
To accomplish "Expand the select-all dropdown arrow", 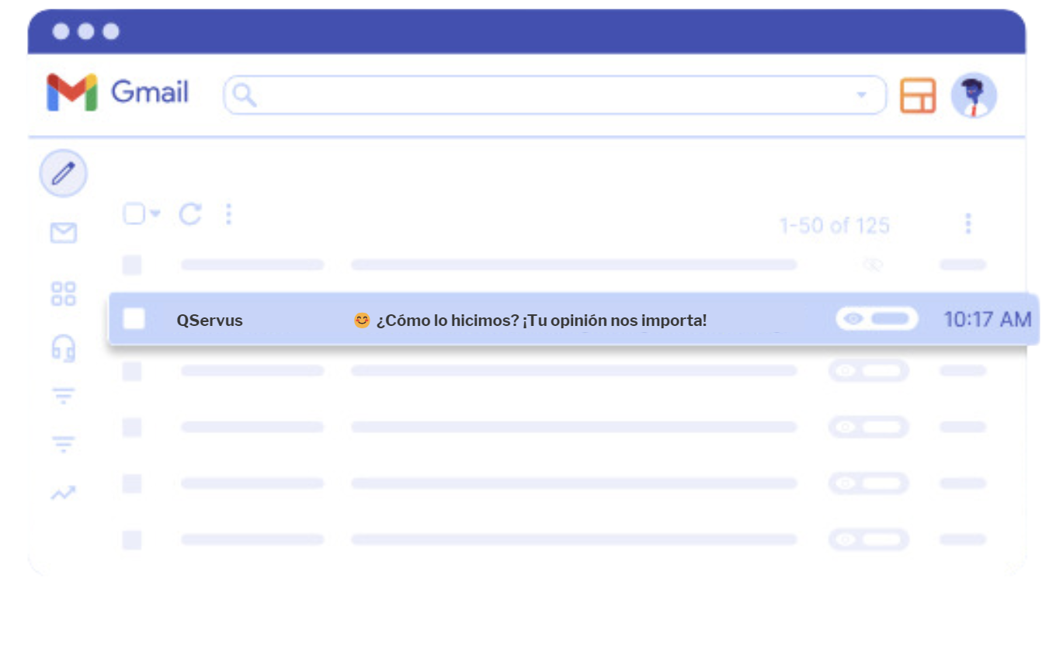I will (x=155, y=214).
